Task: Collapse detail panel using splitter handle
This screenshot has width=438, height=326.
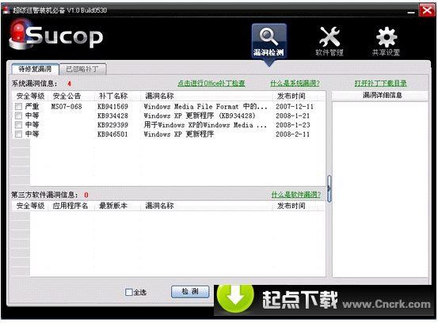Action: [x=329, y=188]
